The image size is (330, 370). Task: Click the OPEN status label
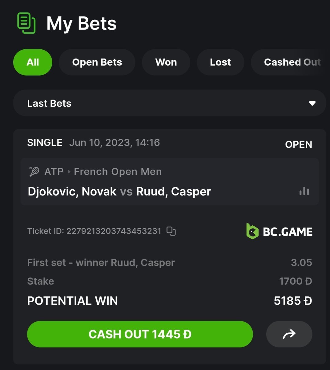point(299,144)
